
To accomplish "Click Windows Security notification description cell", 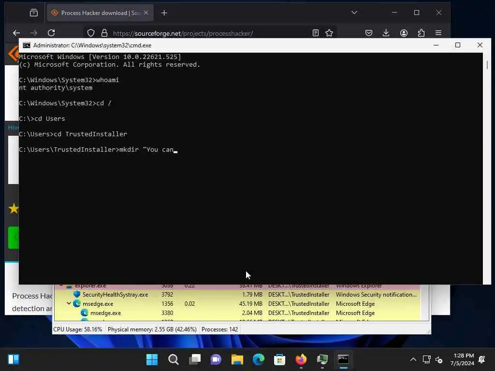I will coord(376,295).
